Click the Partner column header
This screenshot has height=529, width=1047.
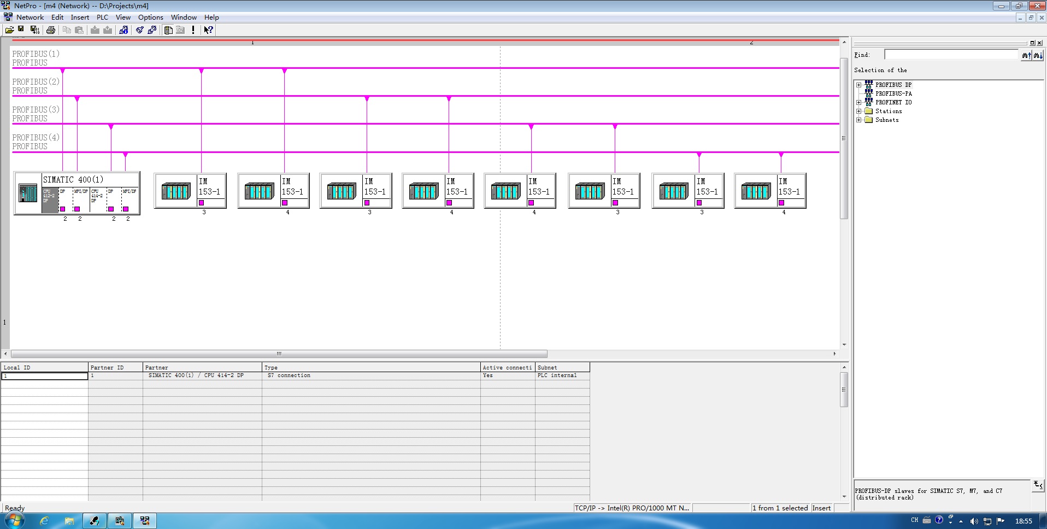click(x=202, y=367)
